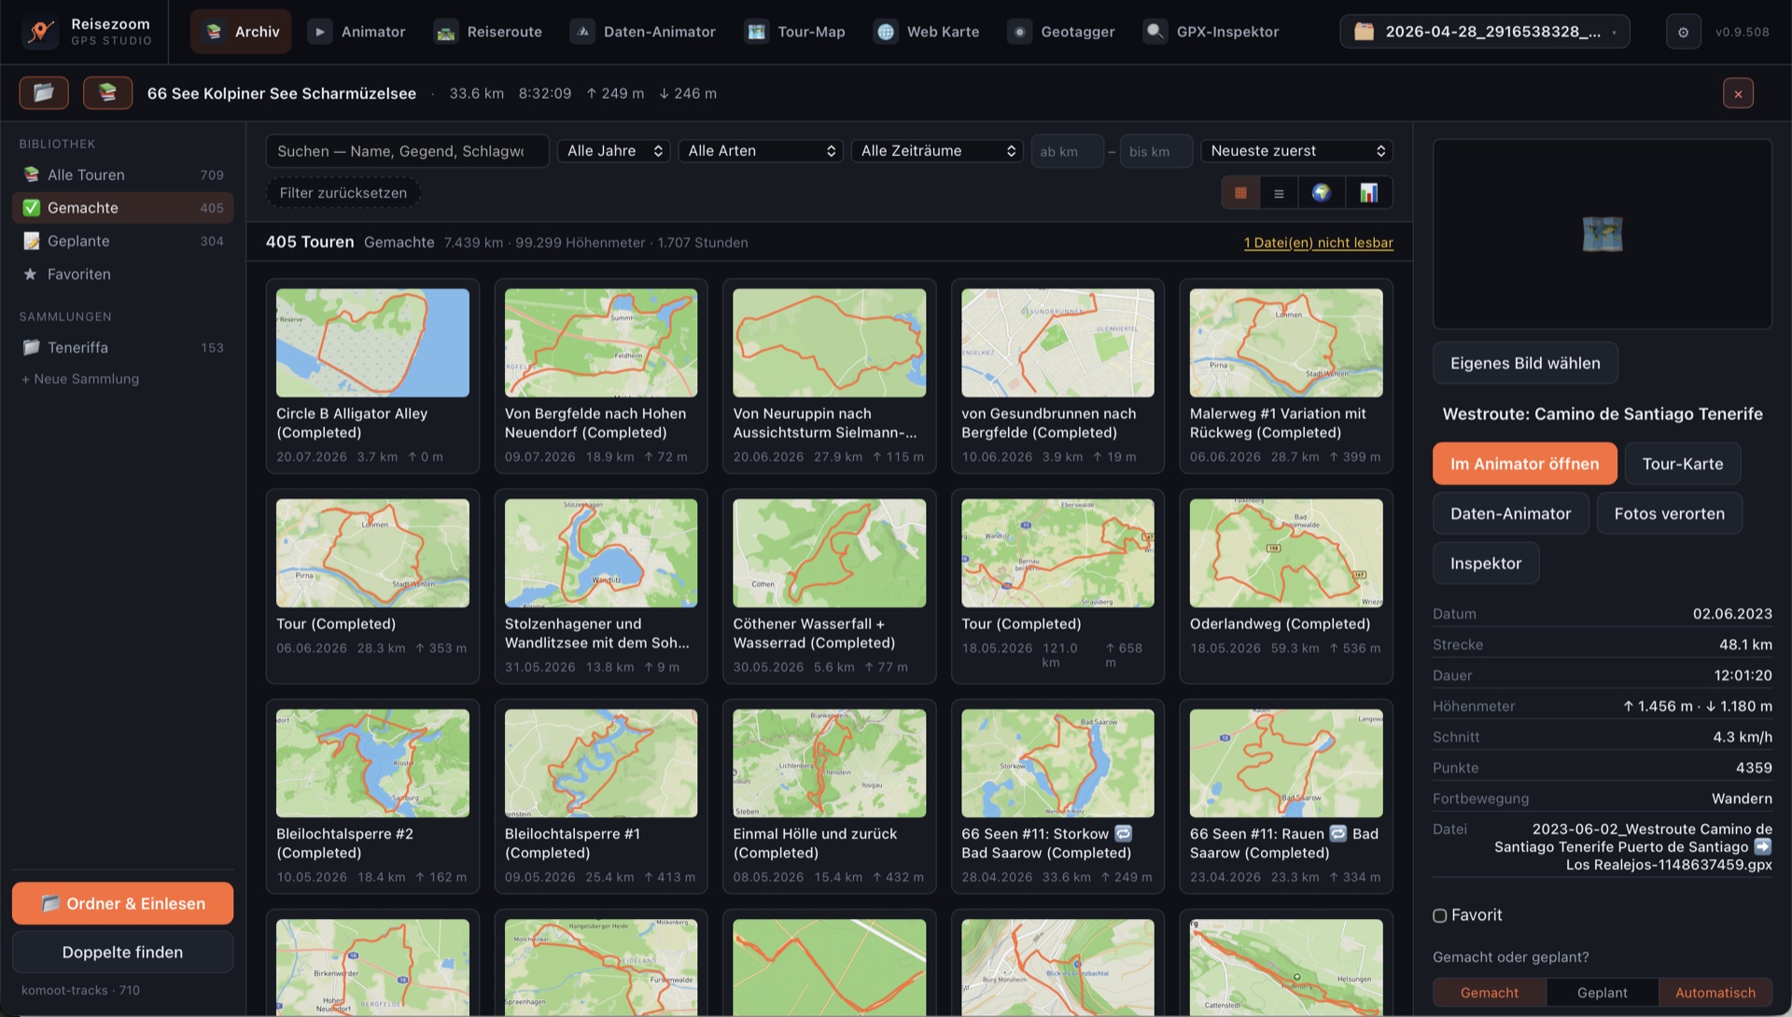This screenshot has width=1792, height=1017.
Task: Switch to list view icon
Action: click(x=1279, y=193)
